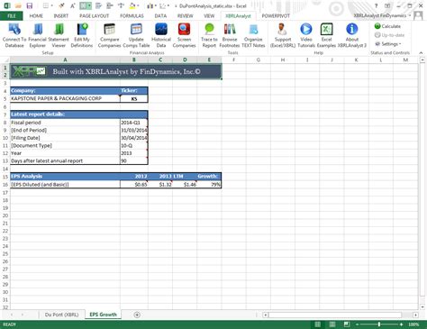Switch to Page Break Preview in status bar
This screenshot has height=329, width=427.
(x=347, y=324)
